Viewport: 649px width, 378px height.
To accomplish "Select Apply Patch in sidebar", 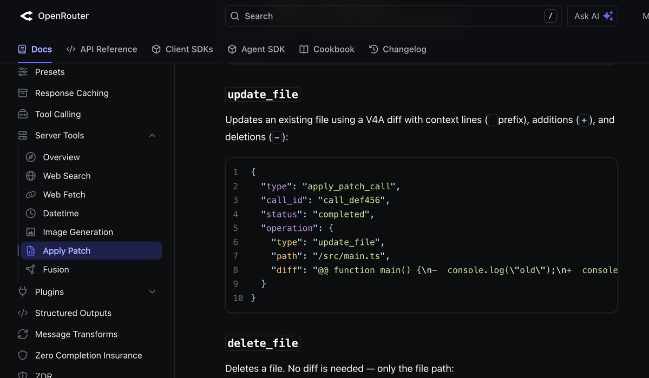I will [x=91, y=250].
